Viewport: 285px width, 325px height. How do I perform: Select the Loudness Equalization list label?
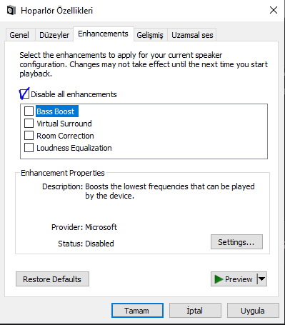pyautogui.click(x=74, y=148)
